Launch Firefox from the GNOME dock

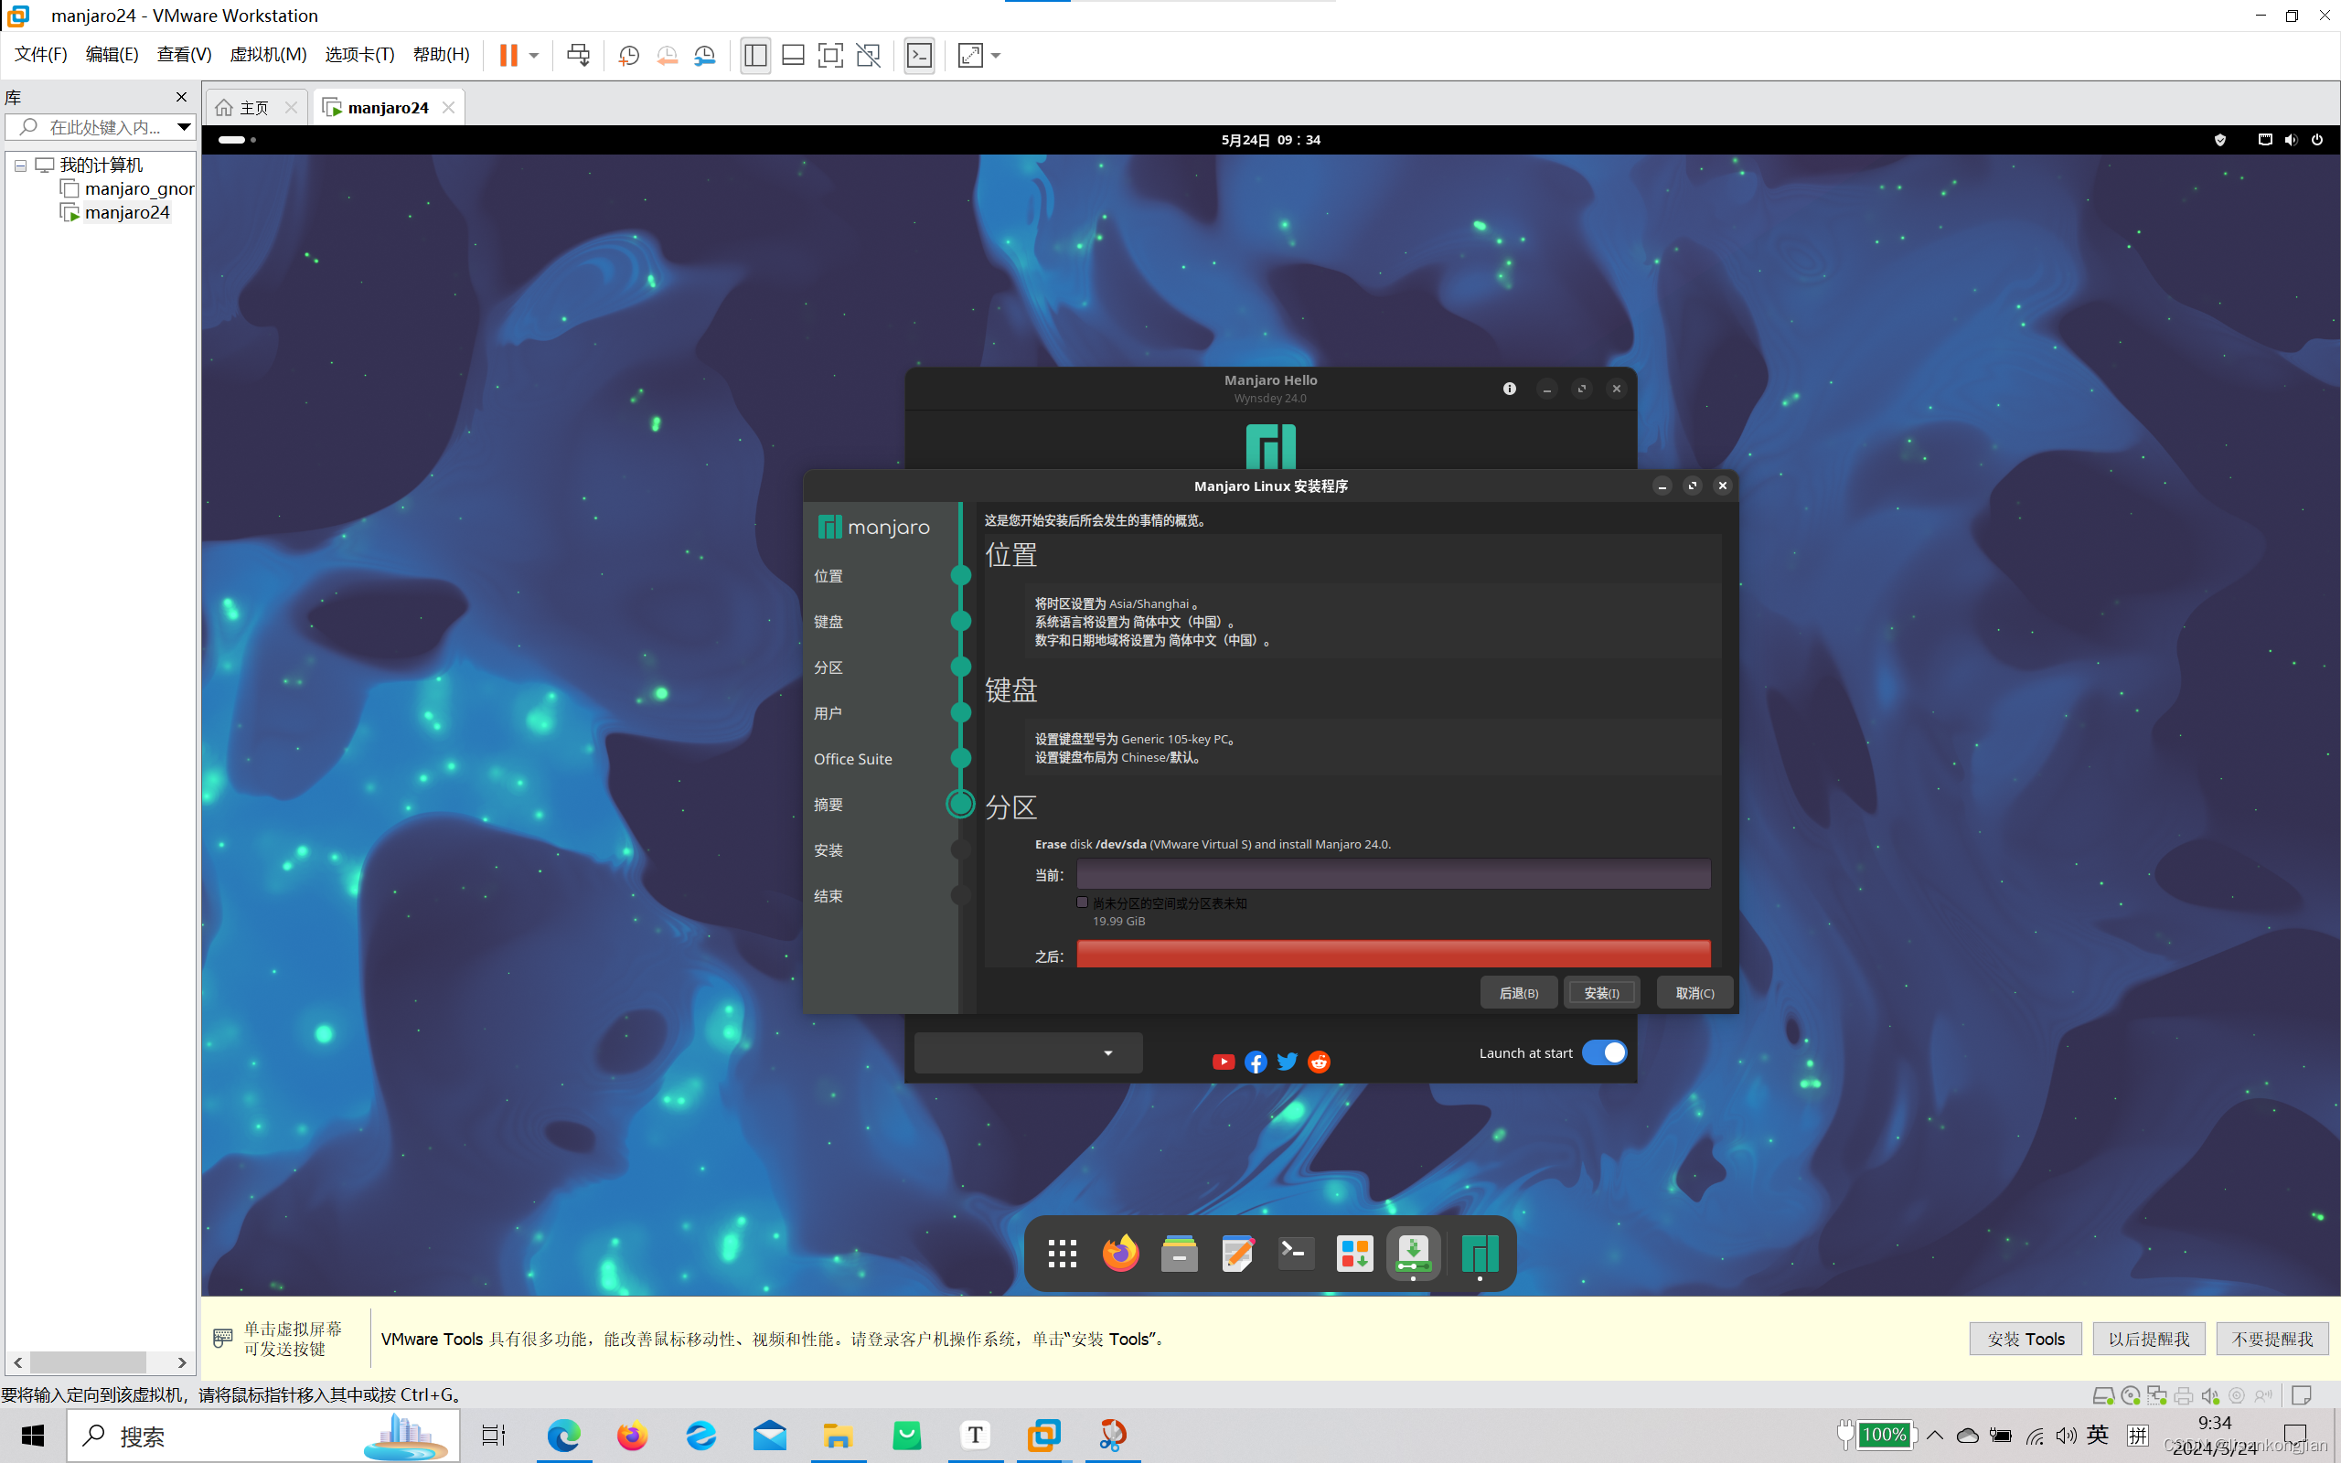coord(1121,1253)
